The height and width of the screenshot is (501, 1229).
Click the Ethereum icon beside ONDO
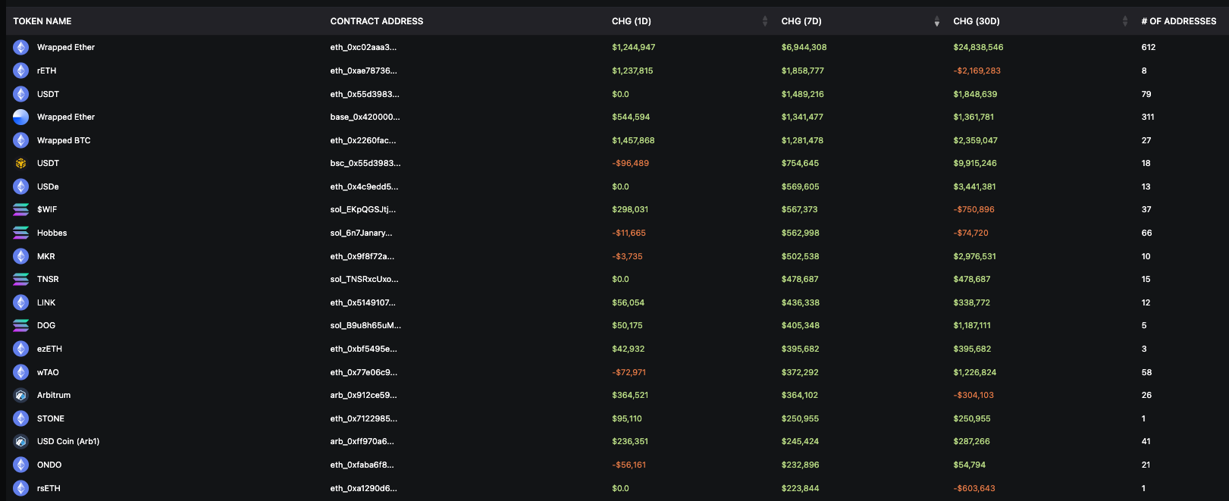click(21, 465)
